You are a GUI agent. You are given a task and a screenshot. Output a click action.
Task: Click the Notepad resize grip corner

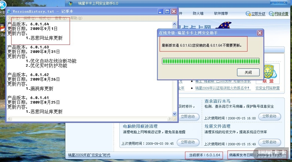[175, 119]
